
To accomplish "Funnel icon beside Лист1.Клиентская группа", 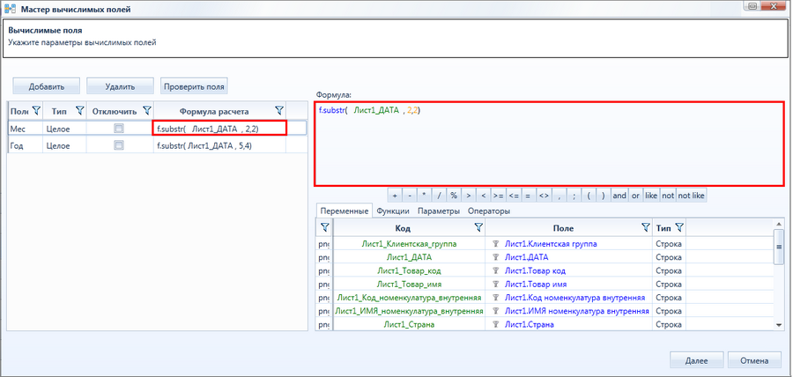I will point(496,244).
